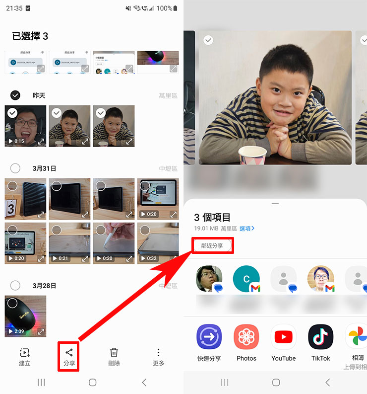Select the glasses-wearing Gmail contact avatar
The width and height of the screenshot is (367, 394).
tap(320, 279)
